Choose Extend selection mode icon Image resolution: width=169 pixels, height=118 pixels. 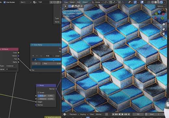point(72,6)
